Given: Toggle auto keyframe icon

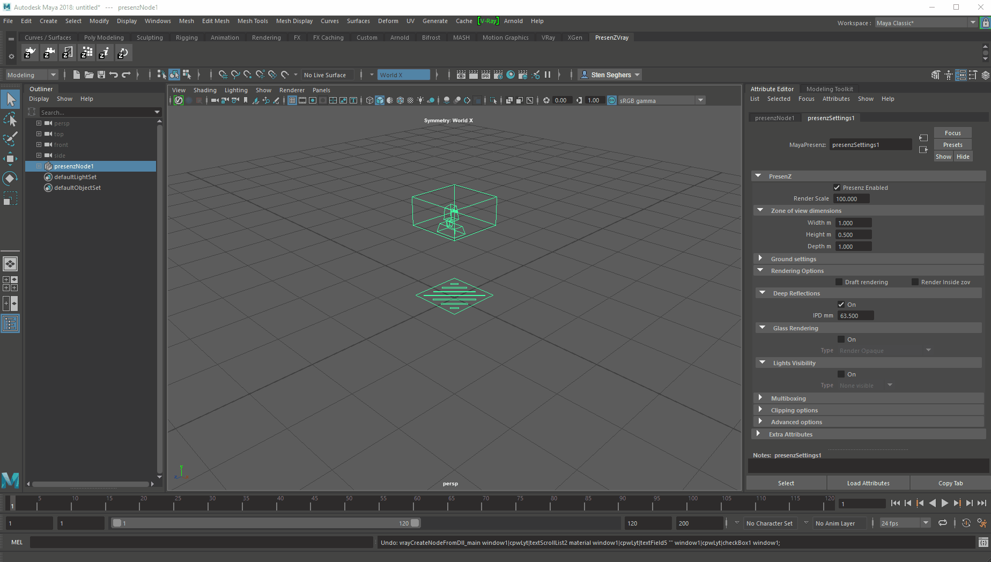Looking at the screenshot, I should pyautogui.click(x=966, y=523).
